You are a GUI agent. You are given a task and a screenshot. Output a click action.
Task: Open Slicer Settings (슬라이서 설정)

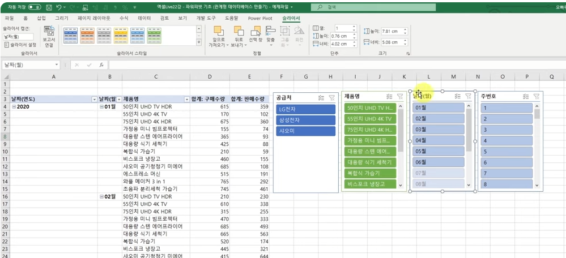pos(20,45)
